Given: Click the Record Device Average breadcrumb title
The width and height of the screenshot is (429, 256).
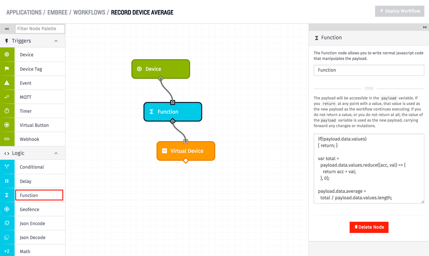Looking at the screenshot, I should coord(142,12).
